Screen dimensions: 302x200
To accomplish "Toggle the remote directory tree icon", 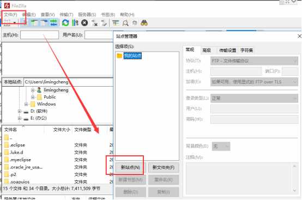I will tap(44, 23).
